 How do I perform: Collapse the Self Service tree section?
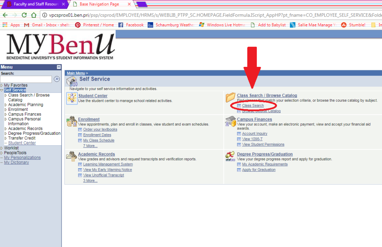coord(2,90)
